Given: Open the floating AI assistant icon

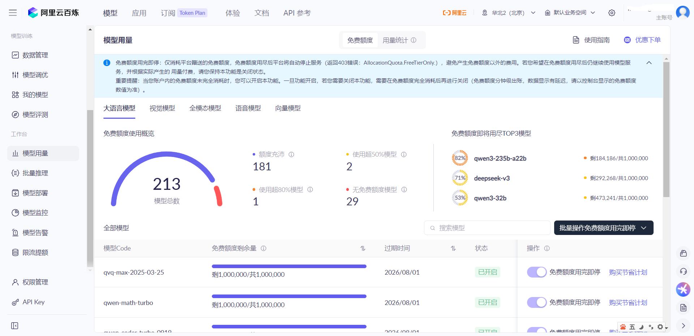Looking at the screenshot, I should 683,289.
